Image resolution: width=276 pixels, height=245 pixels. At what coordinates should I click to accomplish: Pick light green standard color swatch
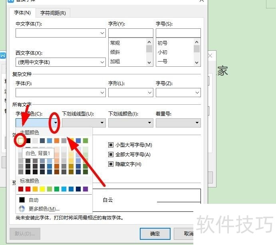[50, 189]
